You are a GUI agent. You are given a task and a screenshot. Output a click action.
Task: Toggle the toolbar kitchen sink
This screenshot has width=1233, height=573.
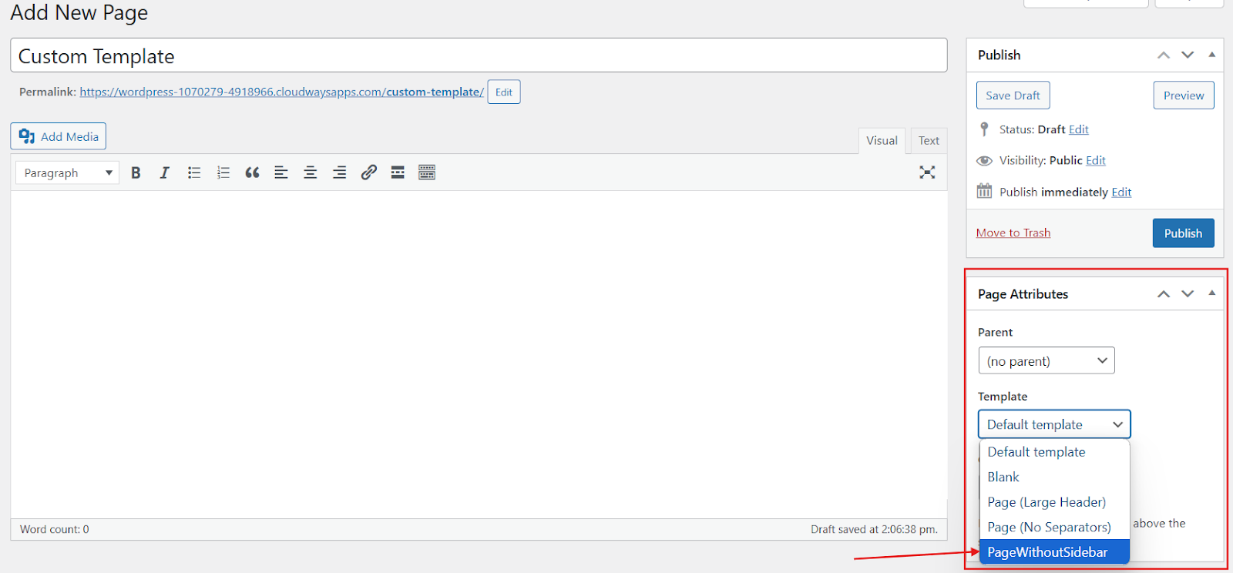tap(427, 173)
